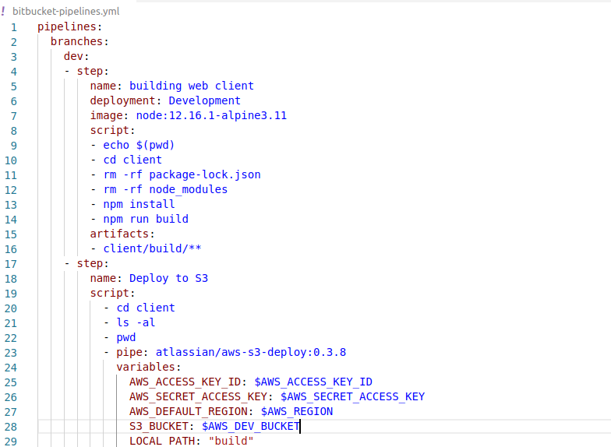Screen dimensions: 611x447
Task: Click the 'pwd' command on line 22
Action: pos(126,338)
